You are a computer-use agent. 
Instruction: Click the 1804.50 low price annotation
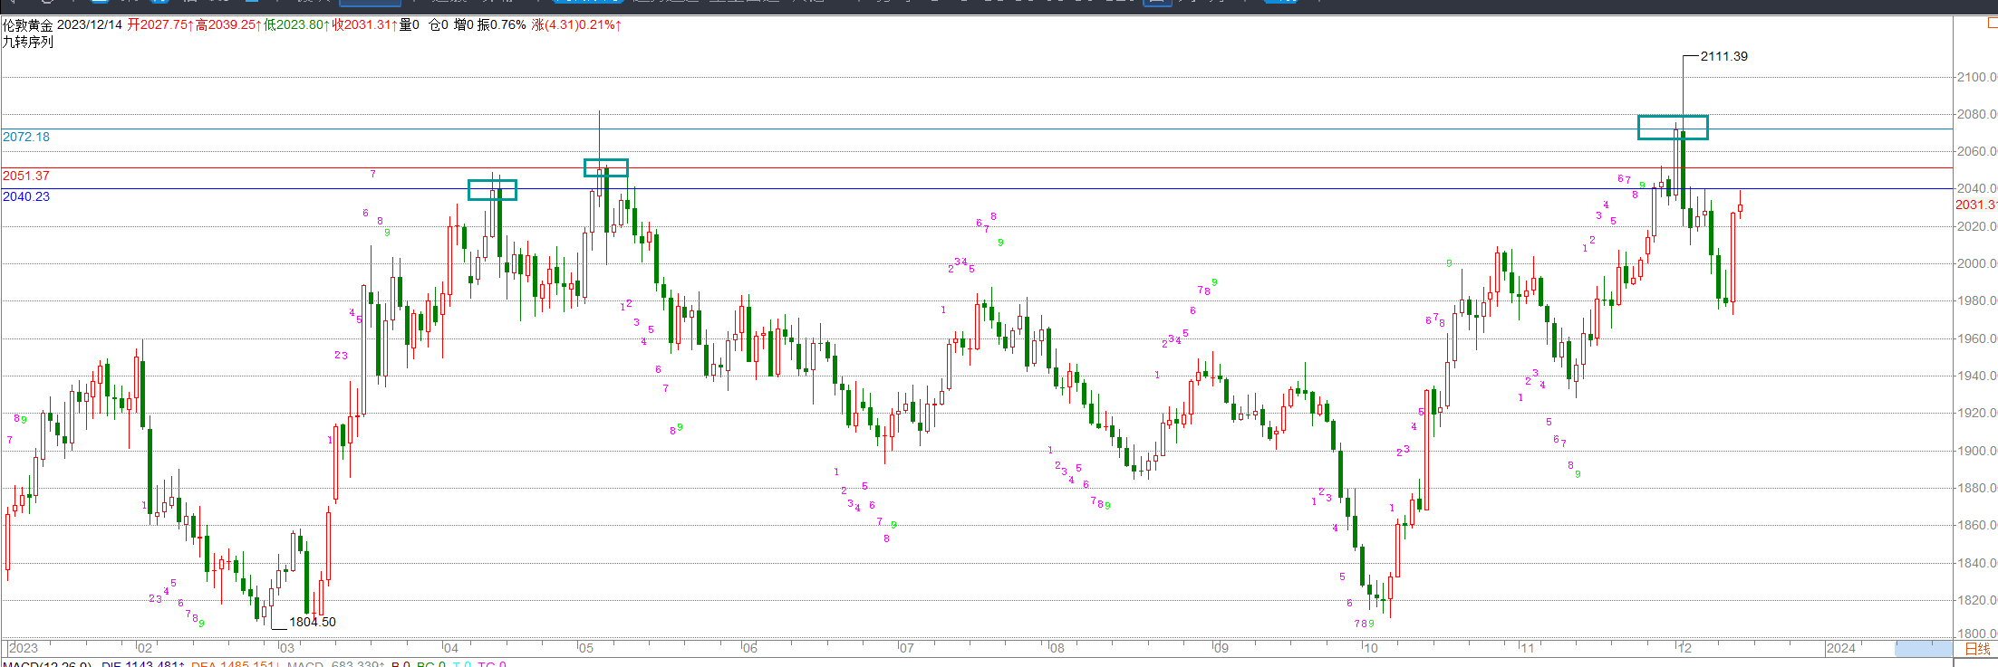312,622
